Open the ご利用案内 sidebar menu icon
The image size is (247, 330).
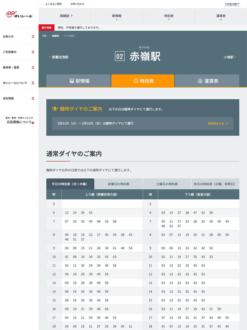point(33,52)
